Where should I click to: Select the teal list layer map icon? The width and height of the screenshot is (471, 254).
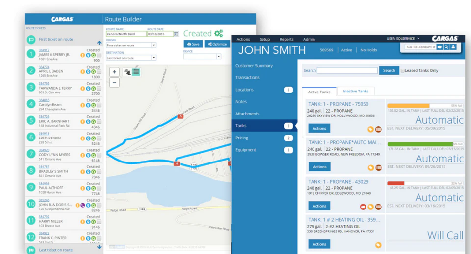136,72
